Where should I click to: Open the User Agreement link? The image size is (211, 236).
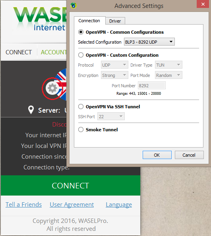point(72,205)
